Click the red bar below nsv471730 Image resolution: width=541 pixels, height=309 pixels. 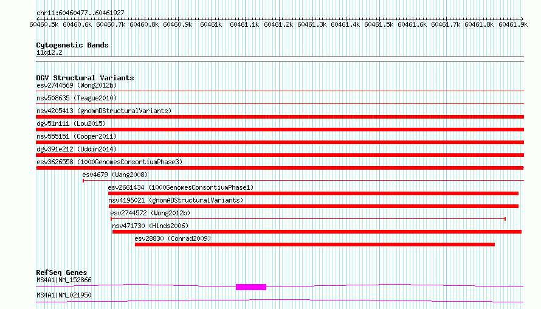pos(317,232)
